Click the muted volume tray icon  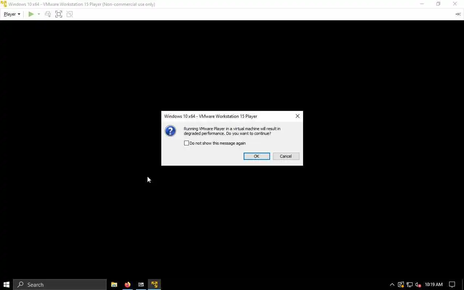(x=418, y=285)
